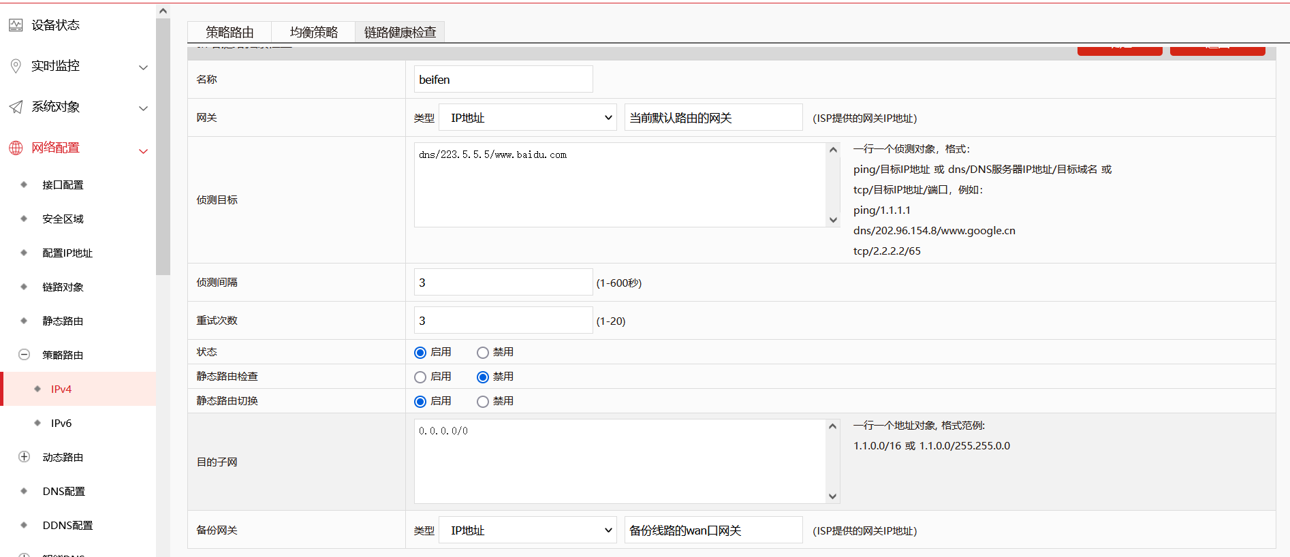Open 配置IP地址 page
Viewport: 1290px width, 557px height.
pos(67,253)
